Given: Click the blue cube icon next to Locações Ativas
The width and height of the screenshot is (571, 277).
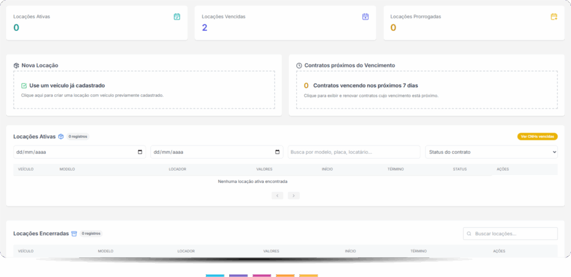Looking at the screenshot, I should [x=61, y=136].
